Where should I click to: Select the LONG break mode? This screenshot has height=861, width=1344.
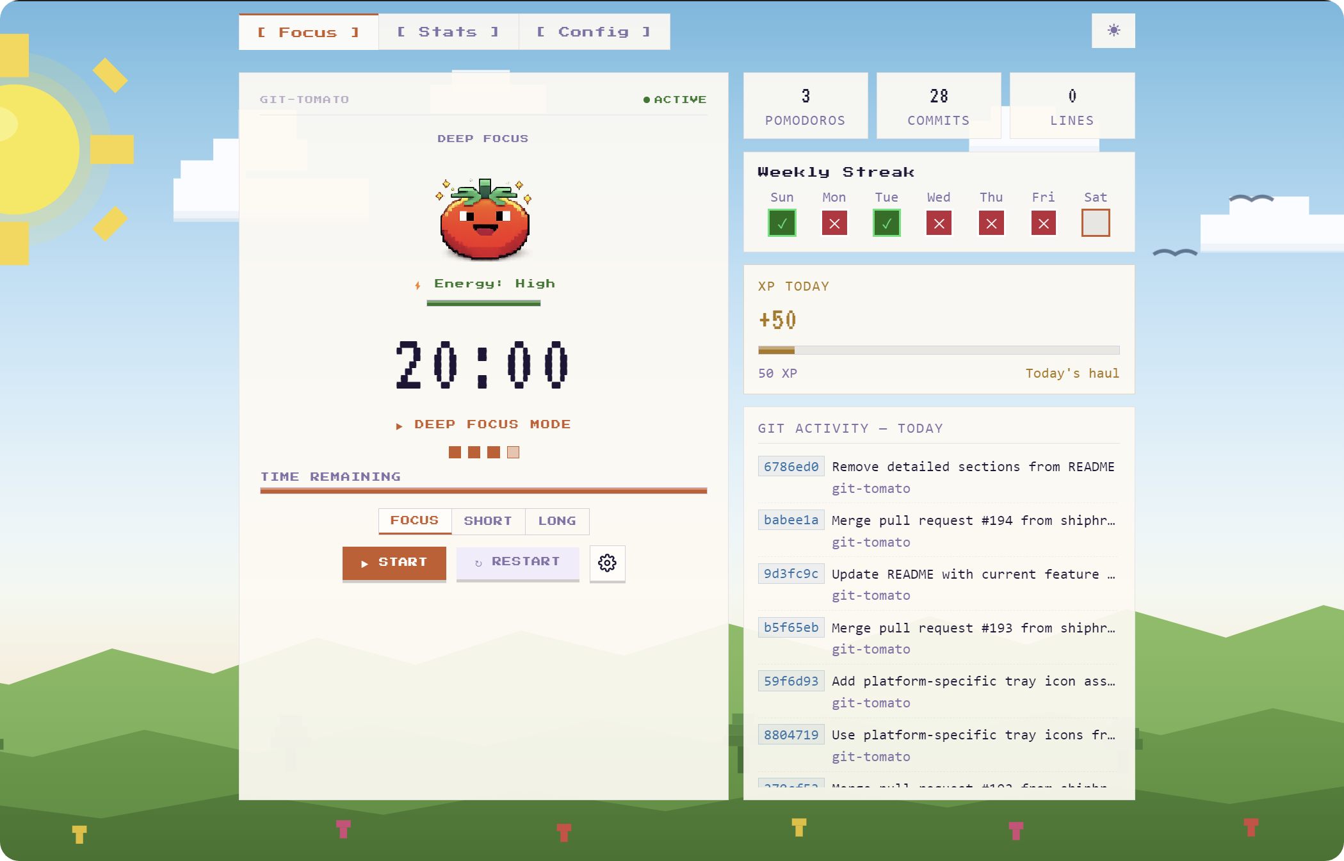coord(557,521)
